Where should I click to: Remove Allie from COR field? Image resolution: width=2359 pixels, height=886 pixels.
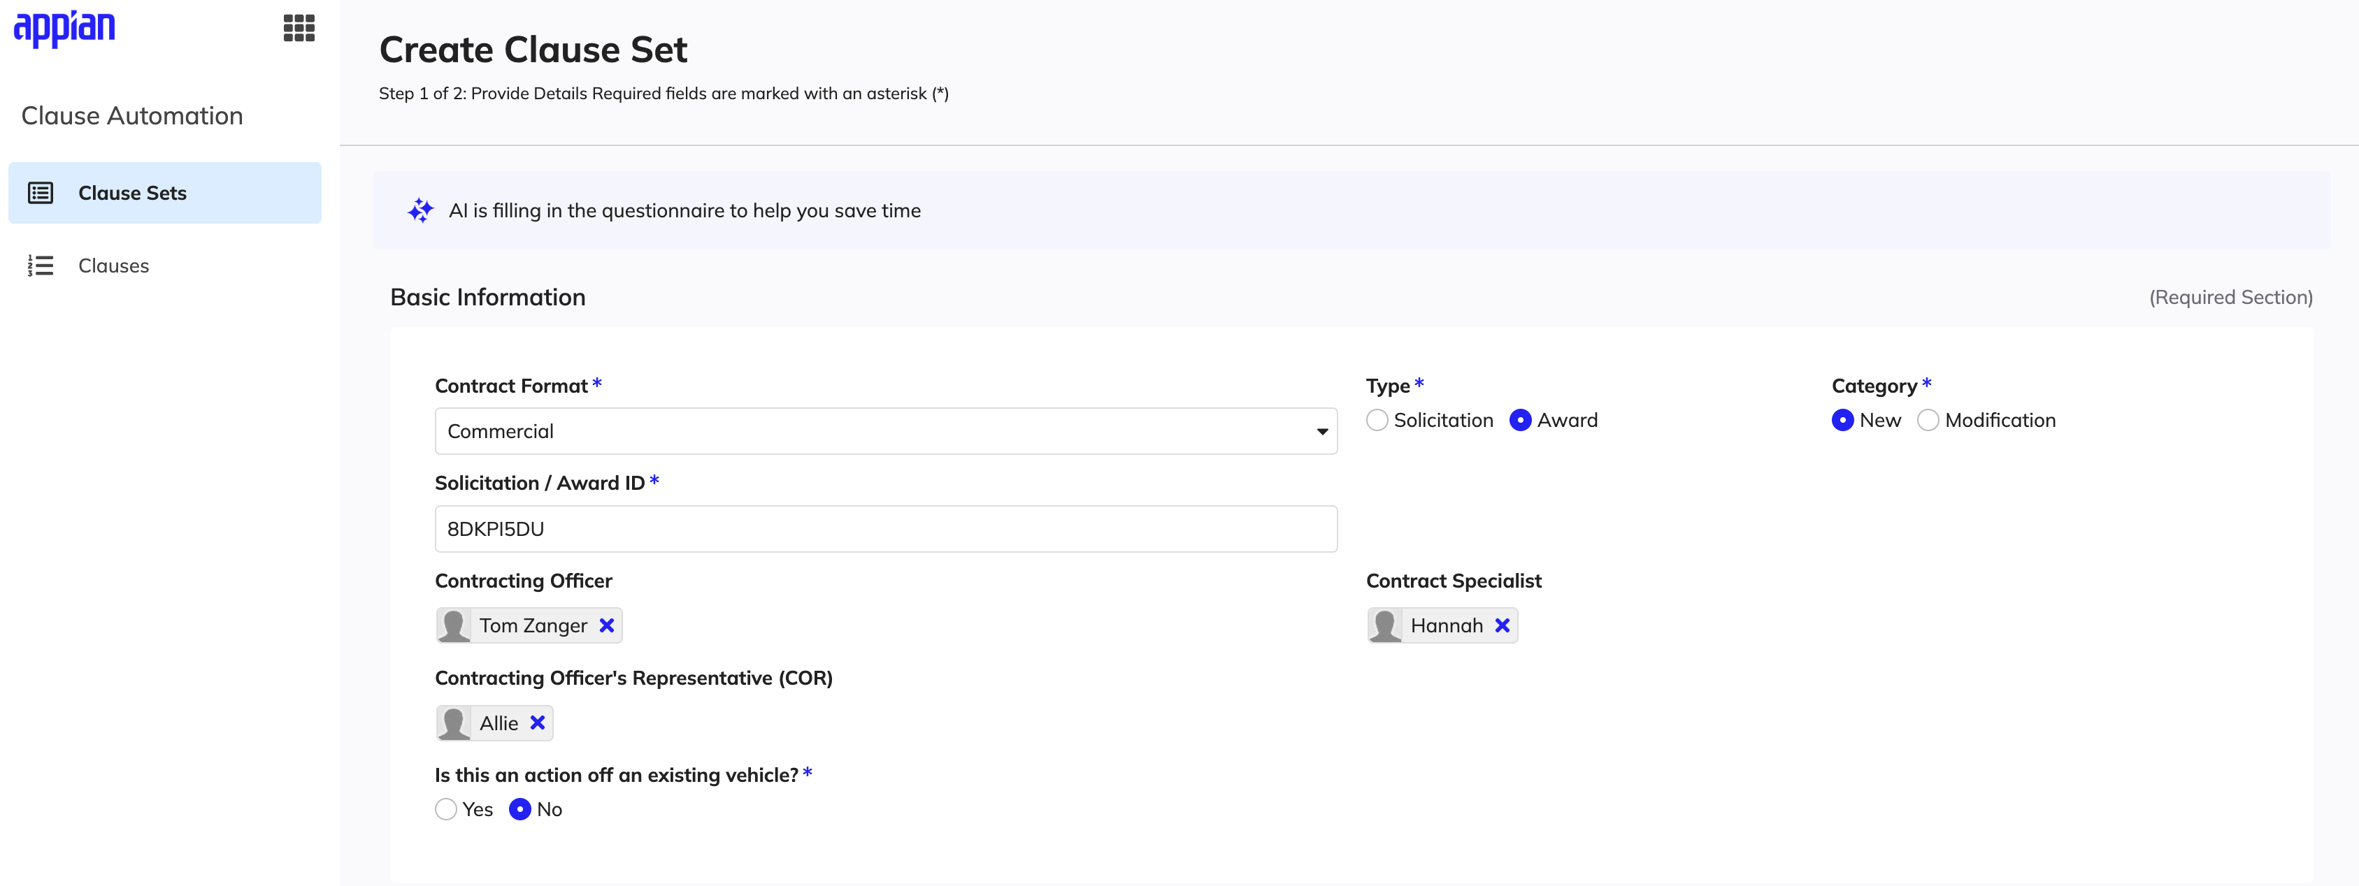click(x=538, y=722)
